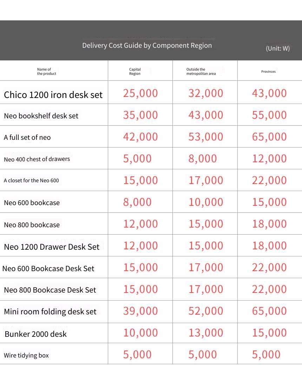Select Neo 1200 Drawer Desk Set name
Image resolution: width=302 pixels, height=380 pixels.
pyautogui.click(x=52, y=247)
